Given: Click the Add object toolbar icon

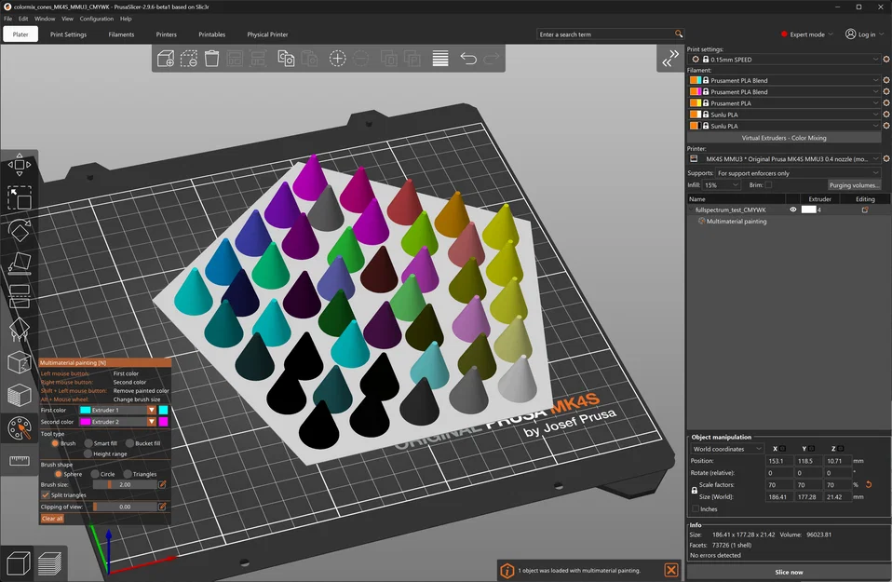Looking at the screenshot, I should coord(166,58).
